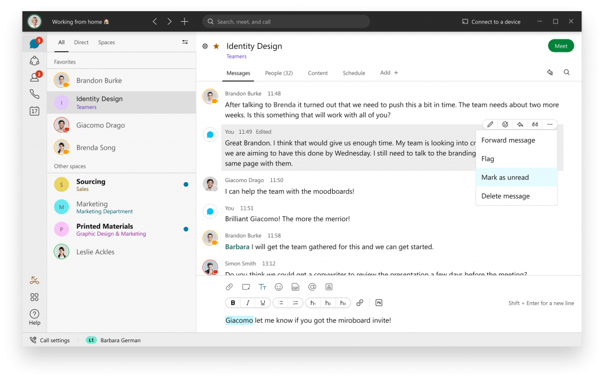Collapse the Favorites section
Viewport: 604px width, 380px height.
point(64,61)
